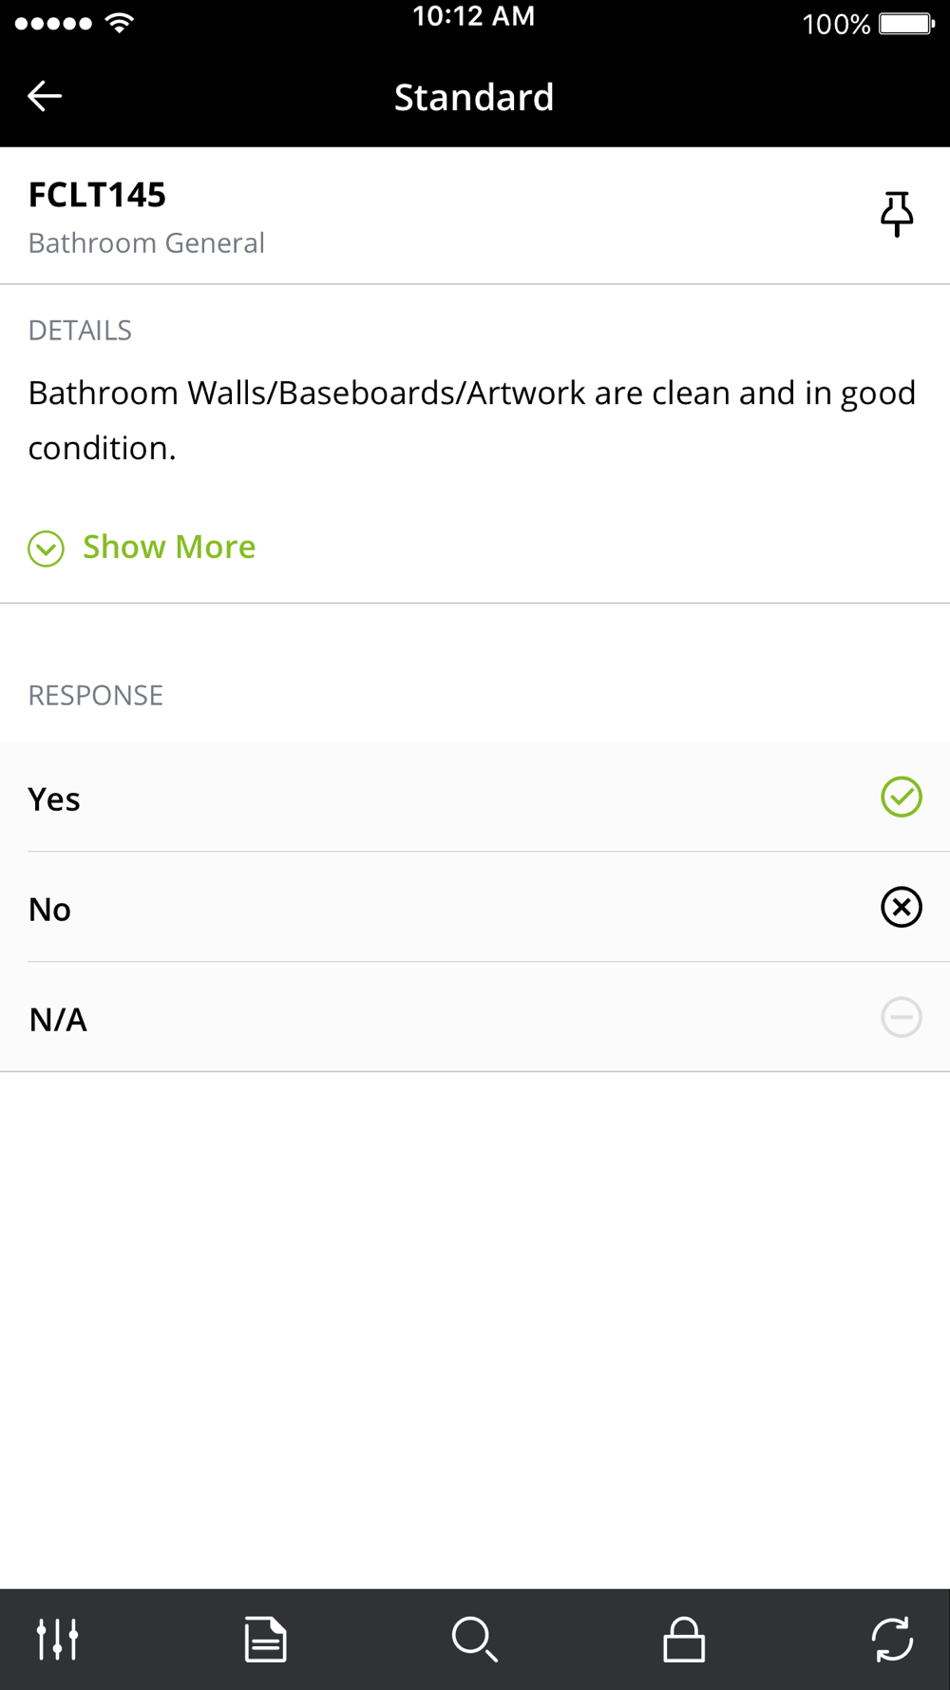The height and width of the screenshot is (1690, 950).
Task: Open the filter sliders tab
Action: click(x=57, y=1639)
